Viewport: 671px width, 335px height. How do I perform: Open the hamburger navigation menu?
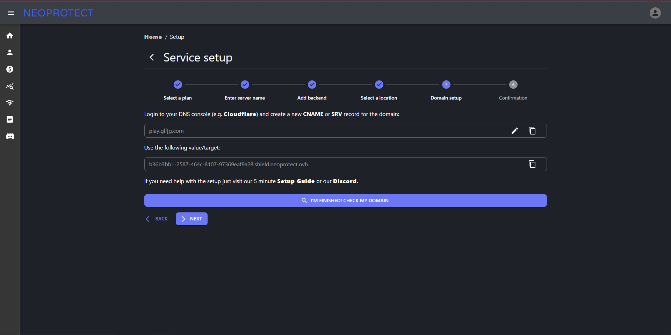tap(11, 13)
